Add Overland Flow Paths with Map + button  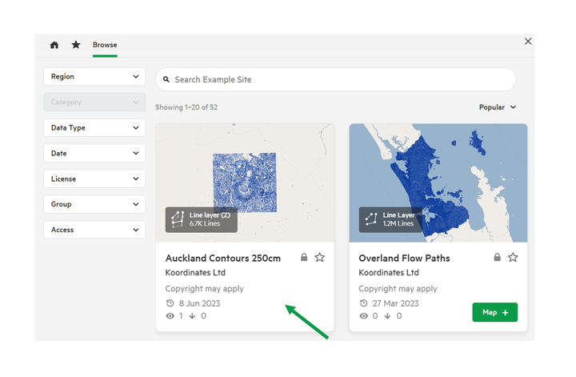[495, 312]
